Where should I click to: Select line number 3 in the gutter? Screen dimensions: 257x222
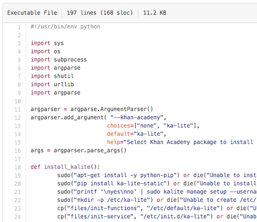(19, 43)
